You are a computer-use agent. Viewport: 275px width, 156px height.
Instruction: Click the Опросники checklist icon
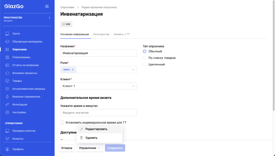pos(7,49)
